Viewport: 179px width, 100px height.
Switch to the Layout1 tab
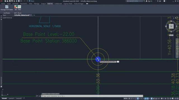[x=11, y=98]
